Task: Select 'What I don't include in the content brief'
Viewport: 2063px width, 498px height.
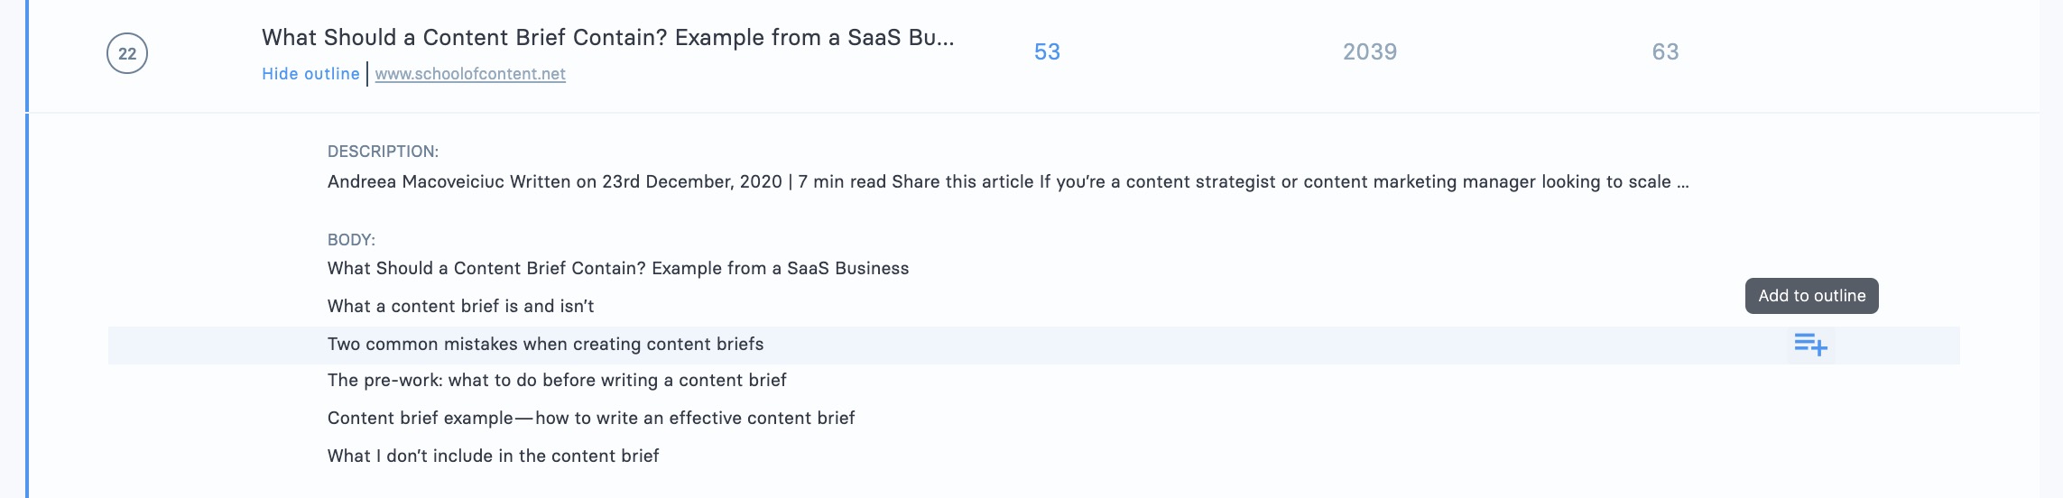Action: point(493,456)
